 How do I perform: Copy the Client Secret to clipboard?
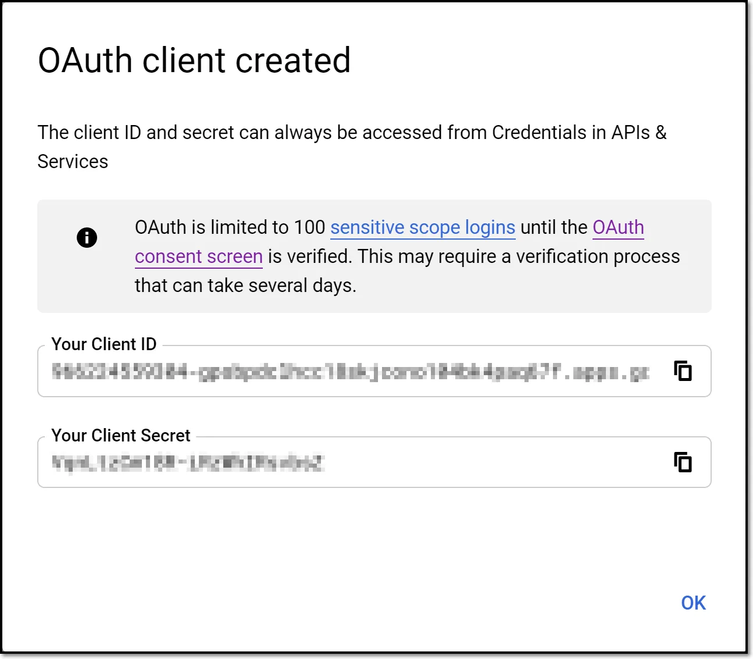point(683,462)
